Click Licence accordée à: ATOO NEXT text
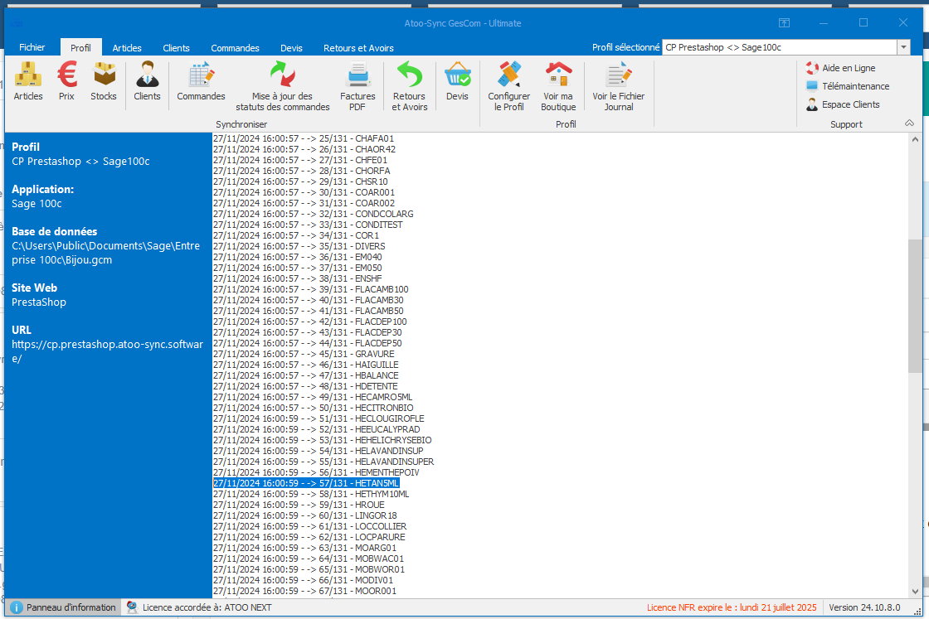929x619 pixels. (207, 607)
